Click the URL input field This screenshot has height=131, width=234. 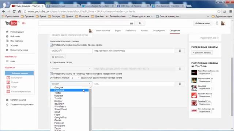tap(134, 84)
